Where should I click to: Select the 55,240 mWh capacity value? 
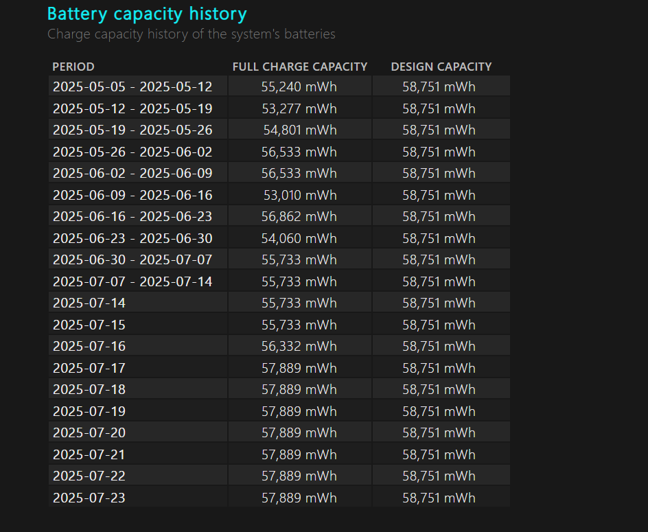pos(299,86)
